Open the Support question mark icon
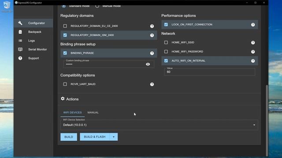The image size is (282, 158). pos(20,58)
